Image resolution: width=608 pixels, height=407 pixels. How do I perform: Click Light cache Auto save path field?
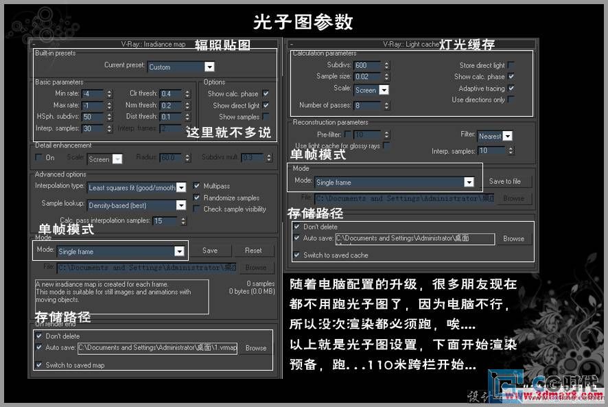coord(415,239)
